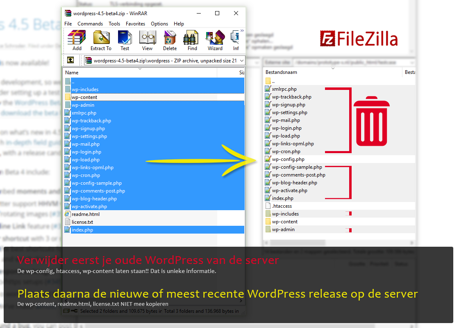The height and width of the screenshot is (328, 459).
Task: Open the Tools menu
Action: [114, 24]
